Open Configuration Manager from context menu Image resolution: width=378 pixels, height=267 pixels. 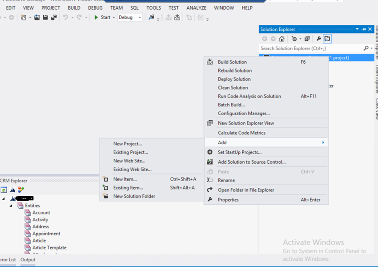(x=266, y=113)
